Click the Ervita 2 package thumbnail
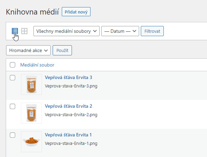Image resolution: width=207 pixels, height=157 pixels. [31, 113]
